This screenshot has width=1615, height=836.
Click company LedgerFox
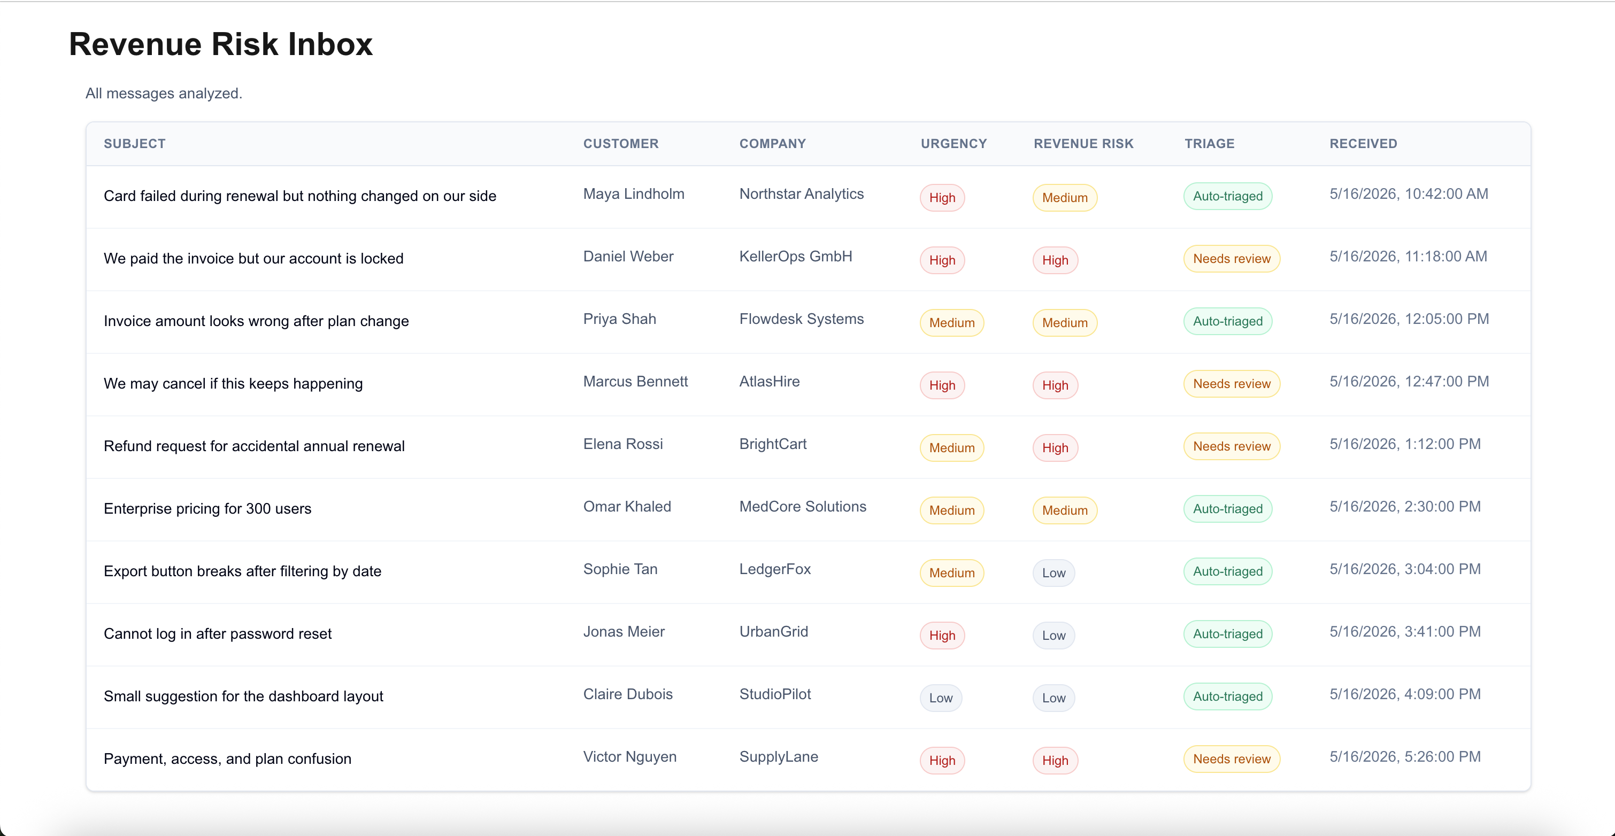775,570
